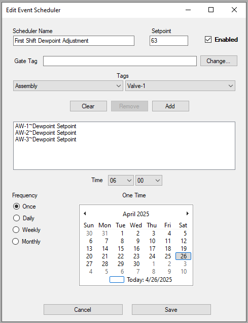Maximize the scheduler dialog window
This screenshot has width=248, height=323.
pos(211,10)
